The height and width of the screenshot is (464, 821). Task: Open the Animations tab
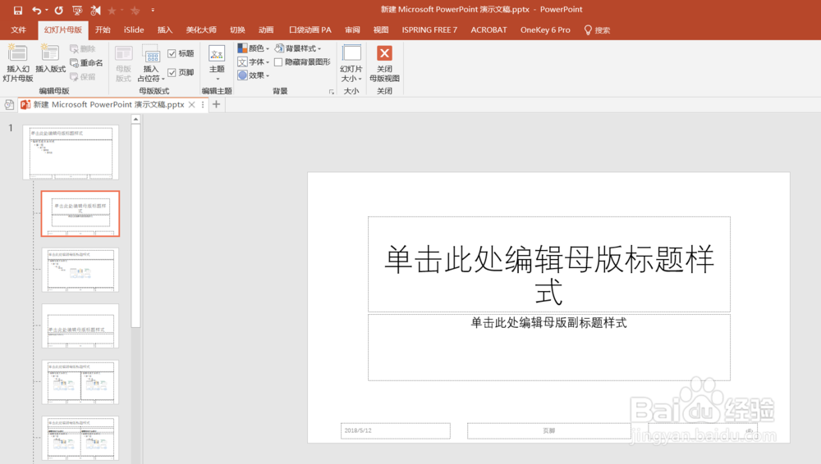click(x=266, y=30)
